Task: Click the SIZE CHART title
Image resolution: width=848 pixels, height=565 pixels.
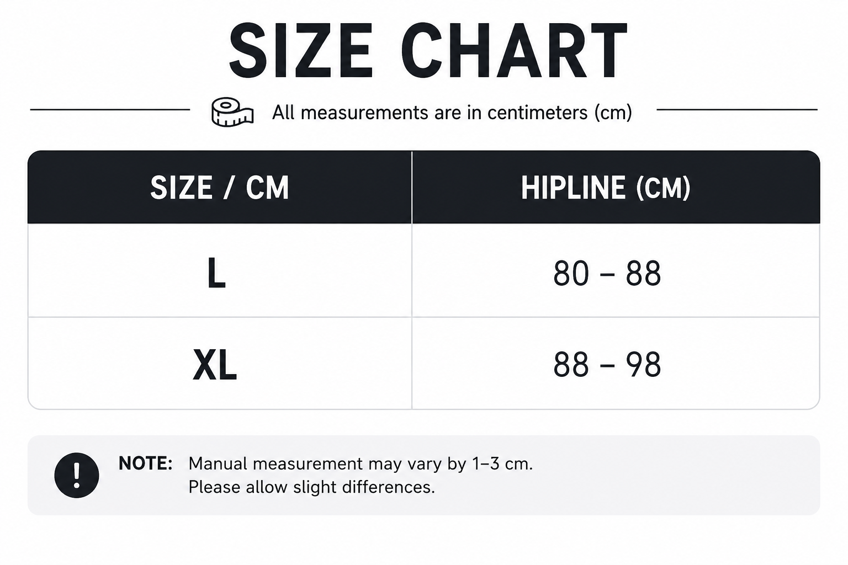Action: [x=428, y=52]
